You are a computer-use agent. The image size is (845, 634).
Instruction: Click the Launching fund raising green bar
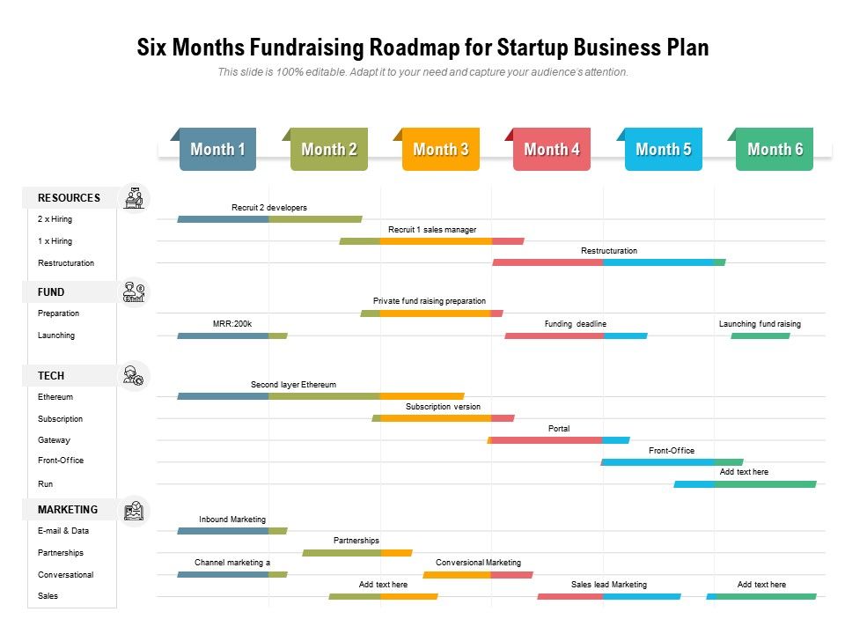[x=760, y=335]
